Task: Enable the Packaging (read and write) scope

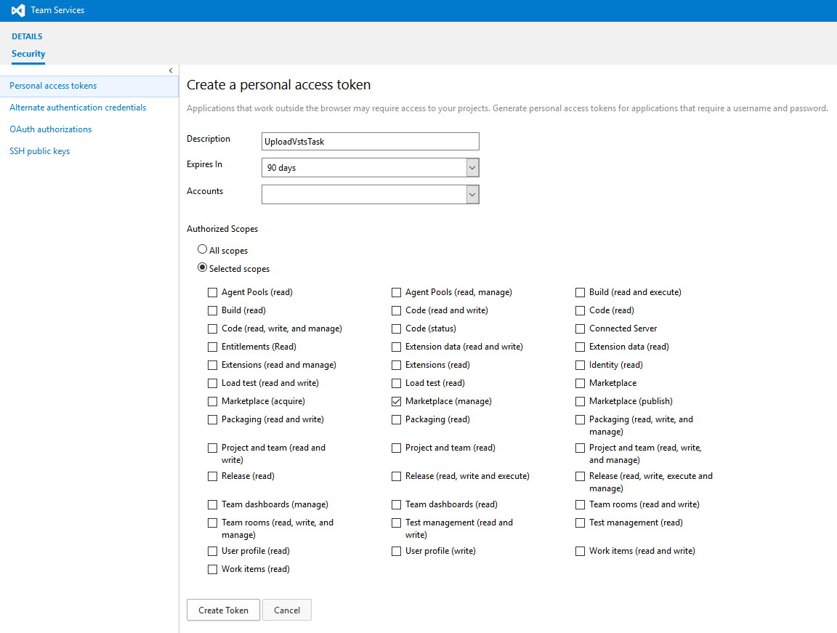Action: [212, 420]
